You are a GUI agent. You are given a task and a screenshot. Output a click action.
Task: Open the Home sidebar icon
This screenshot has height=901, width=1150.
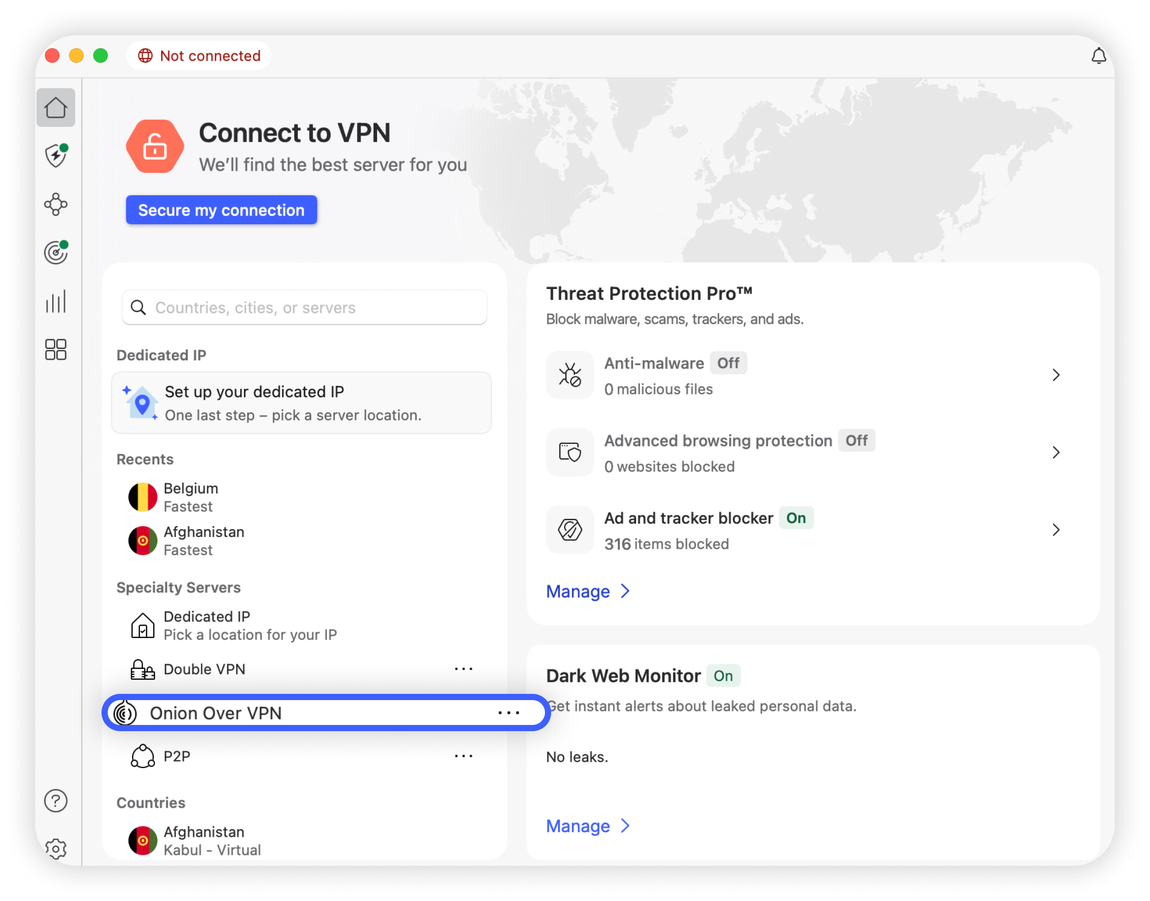click(55, 108)
